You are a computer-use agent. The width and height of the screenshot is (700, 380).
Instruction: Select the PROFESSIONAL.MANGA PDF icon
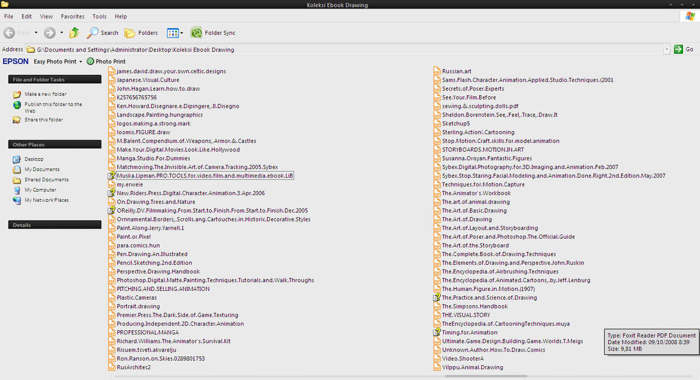(112, 332)
